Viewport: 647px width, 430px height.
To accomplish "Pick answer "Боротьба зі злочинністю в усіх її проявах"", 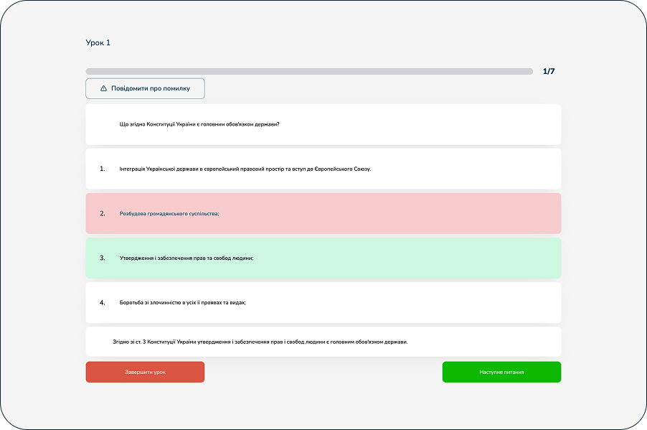I will 183,302.
